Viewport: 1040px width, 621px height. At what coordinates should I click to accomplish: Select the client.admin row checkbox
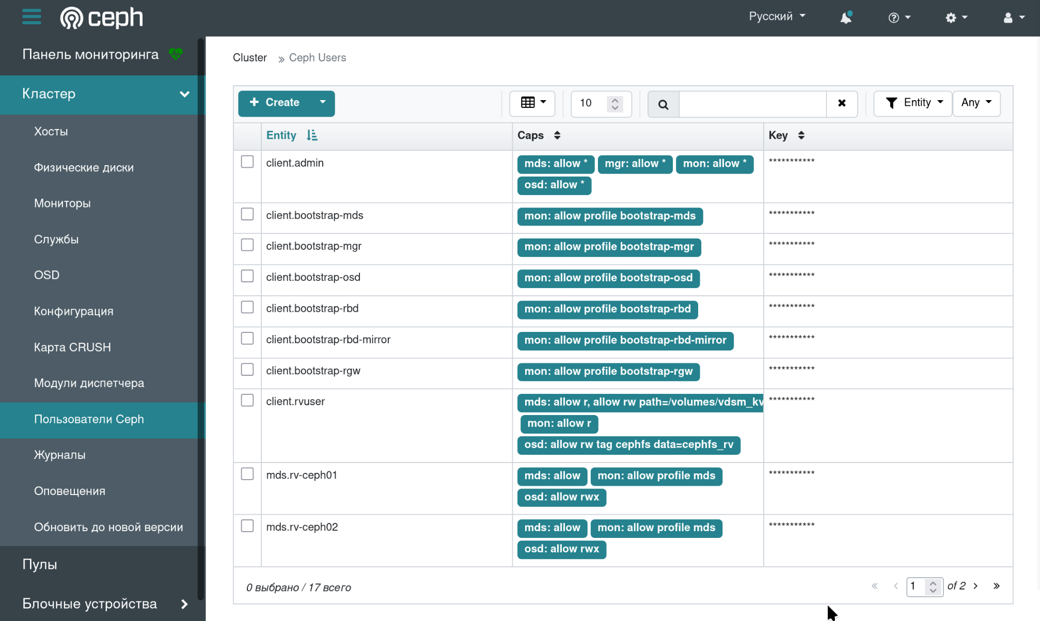(x=247, y=162)
